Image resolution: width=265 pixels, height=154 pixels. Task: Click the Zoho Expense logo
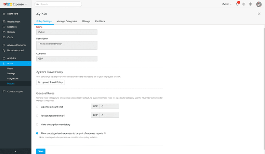pyautogui.click(x=14, y=4)
